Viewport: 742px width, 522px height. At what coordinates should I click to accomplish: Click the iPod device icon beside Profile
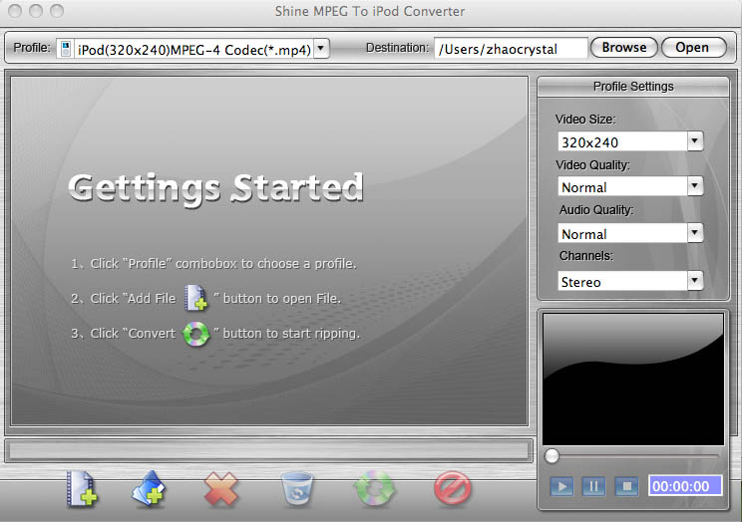[x=66, y=49]
